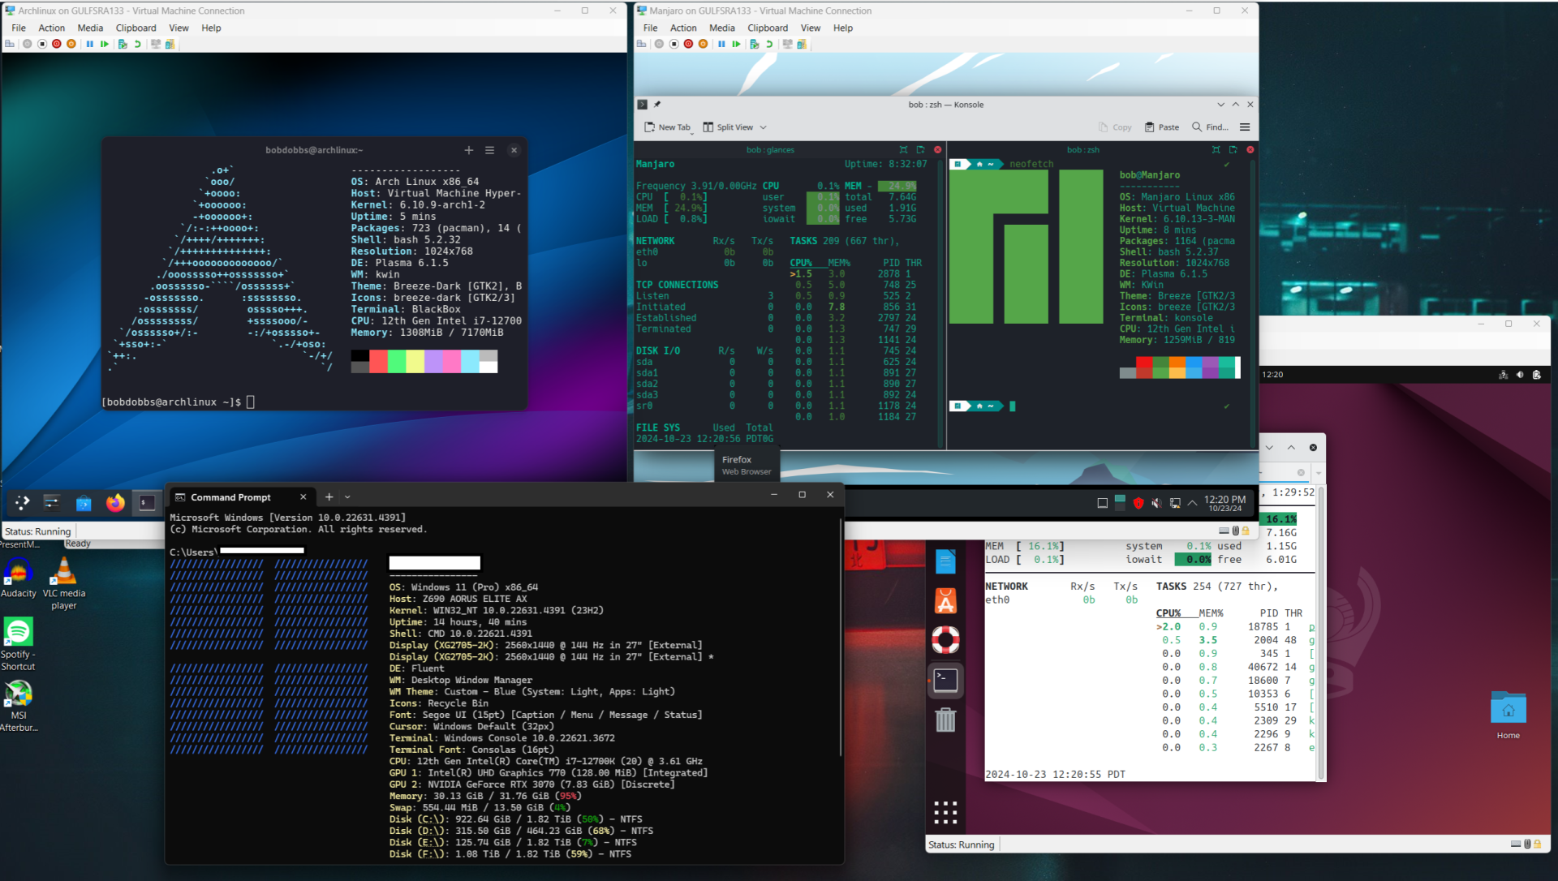Screen dimensions: 1558x881
Task: Open Discover store icon in Archlinux taskbar
Action: 84,503
